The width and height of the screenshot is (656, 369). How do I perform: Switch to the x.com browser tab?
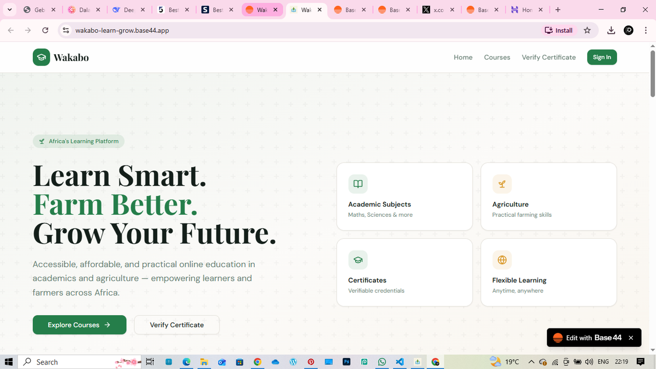click(x=439, y=10)
